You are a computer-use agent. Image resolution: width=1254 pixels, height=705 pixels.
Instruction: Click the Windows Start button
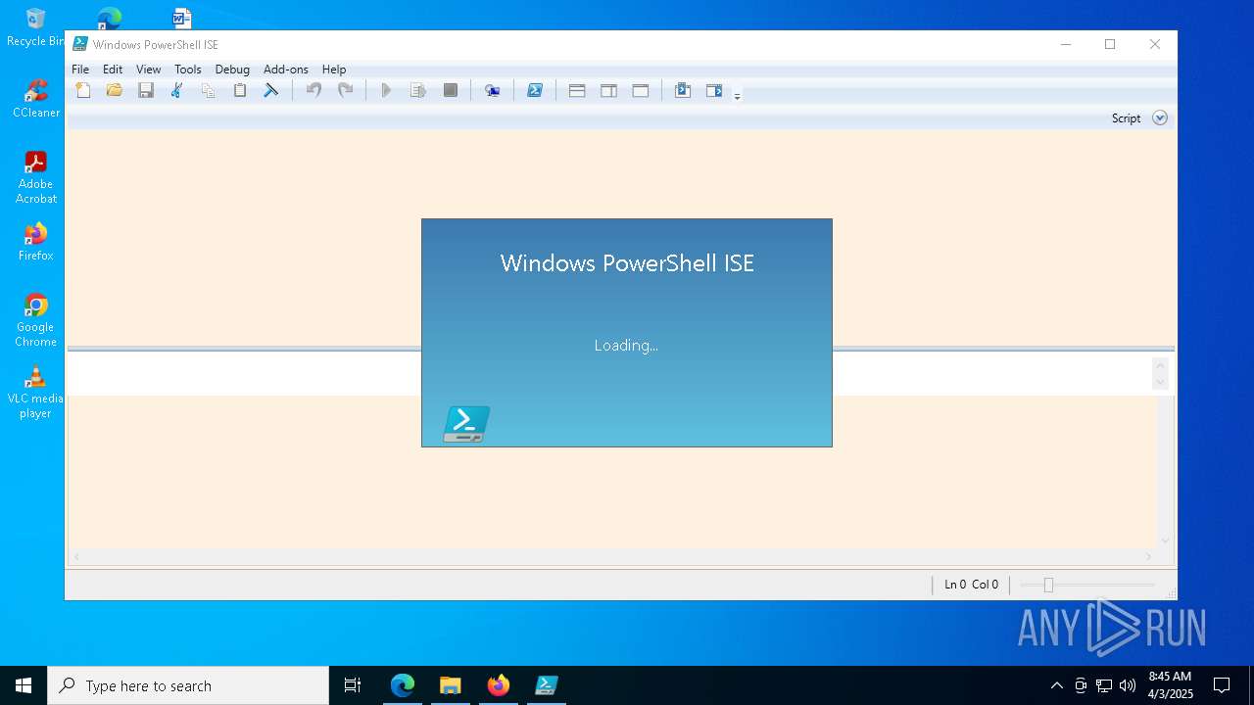24,685
